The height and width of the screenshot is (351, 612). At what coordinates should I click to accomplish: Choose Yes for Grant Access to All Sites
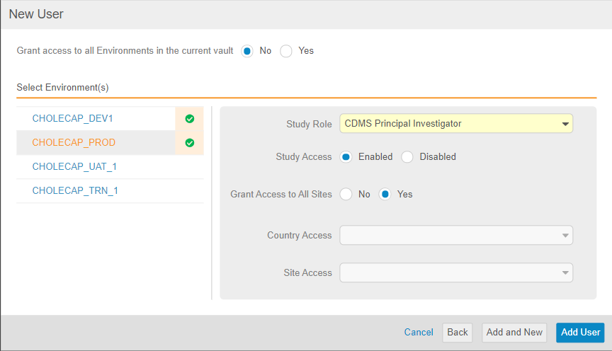(x=385, y=195)
